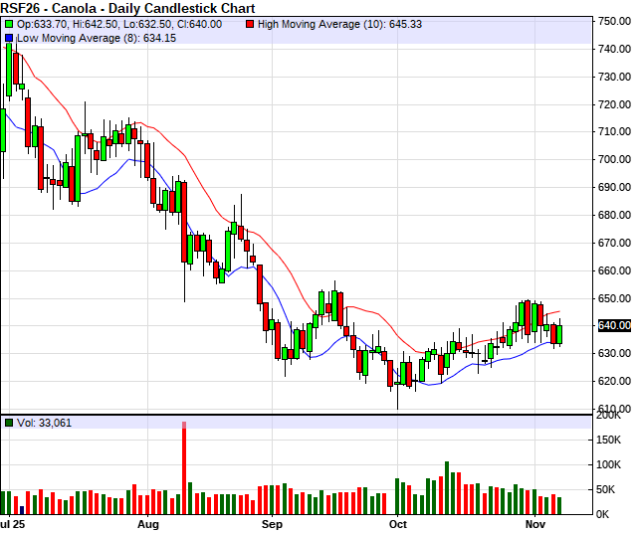Image resolution: width=637 pixels, height=533 pixels.
Task: Select the Aug label on the date axis
Action: pos(148,523)
